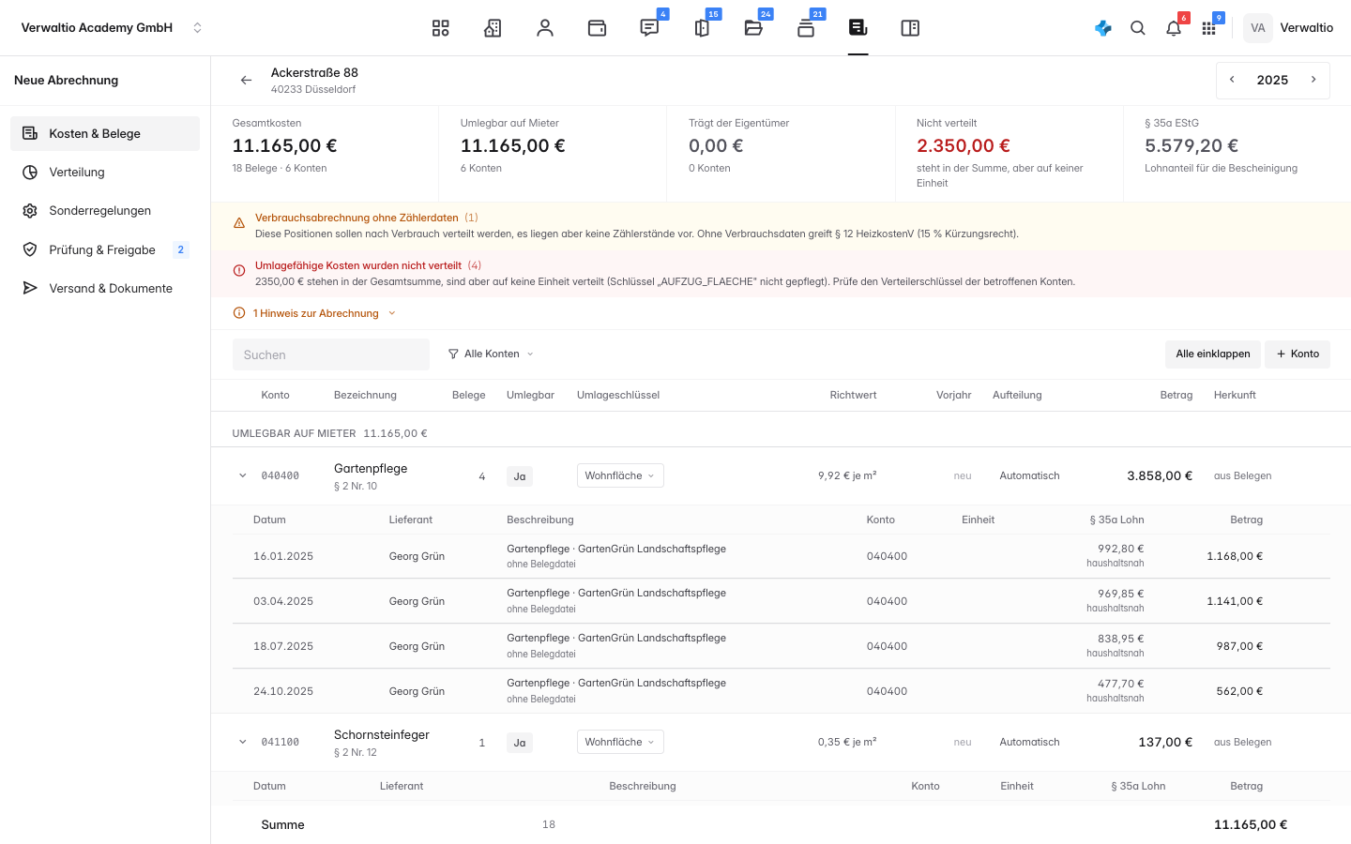
Task: Toggle the Ja umlegbar badge for Gartenpflege
Action: click(520, 476)
